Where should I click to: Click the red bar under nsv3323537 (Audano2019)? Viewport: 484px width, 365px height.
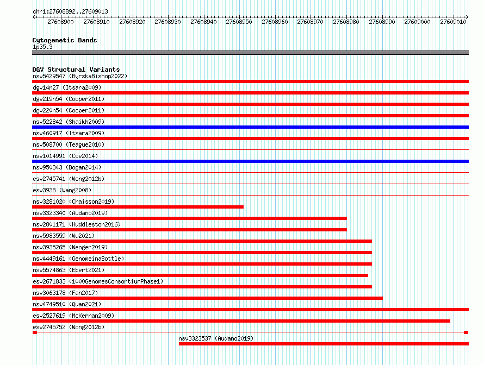(324, 344)
